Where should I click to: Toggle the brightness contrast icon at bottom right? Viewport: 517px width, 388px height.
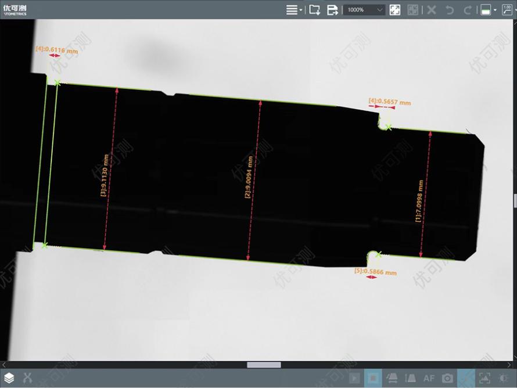(503, 378)
